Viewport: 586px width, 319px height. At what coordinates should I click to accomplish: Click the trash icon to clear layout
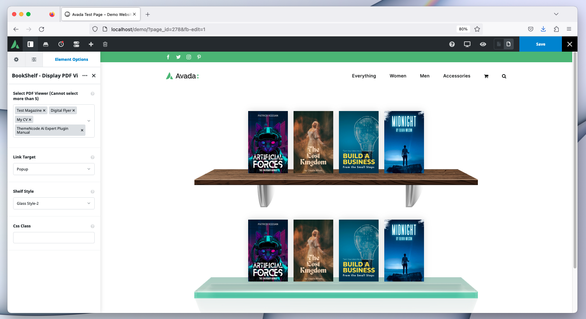click(x=105, y=44)
